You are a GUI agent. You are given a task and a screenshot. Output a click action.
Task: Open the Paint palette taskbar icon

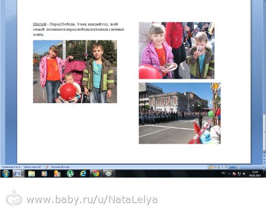click(x=109, y=174)
